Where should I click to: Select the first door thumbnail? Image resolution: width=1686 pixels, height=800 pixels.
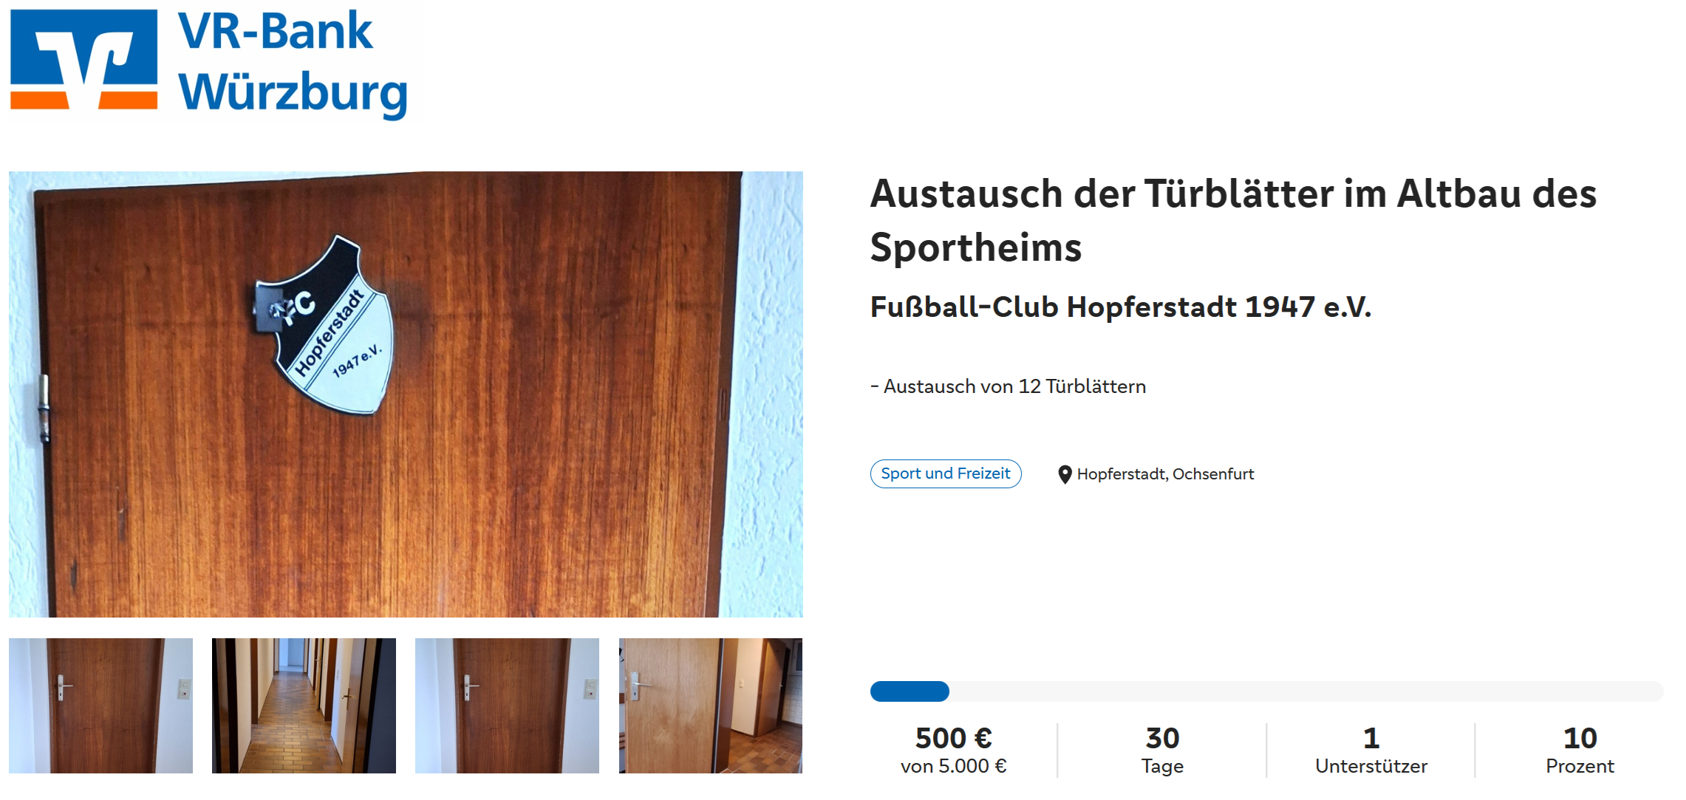tap(100, 705)
